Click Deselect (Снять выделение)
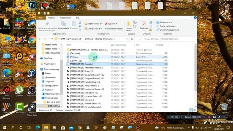This screenshot has height=131, width=233. pyautogui.click(x=166, y=26)
